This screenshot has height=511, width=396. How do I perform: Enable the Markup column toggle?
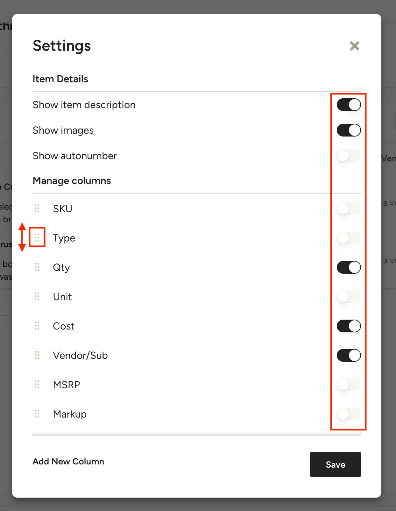pyautogui.click(x=349, y=414)
